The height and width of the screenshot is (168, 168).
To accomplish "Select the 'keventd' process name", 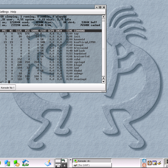I will coord(79,39).
